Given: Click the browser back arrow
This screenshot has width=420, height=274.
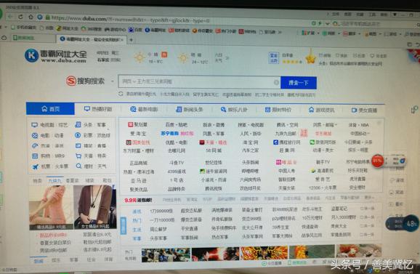Looking at the screenshot, I should pyautogui.click(x=10, y=17).
